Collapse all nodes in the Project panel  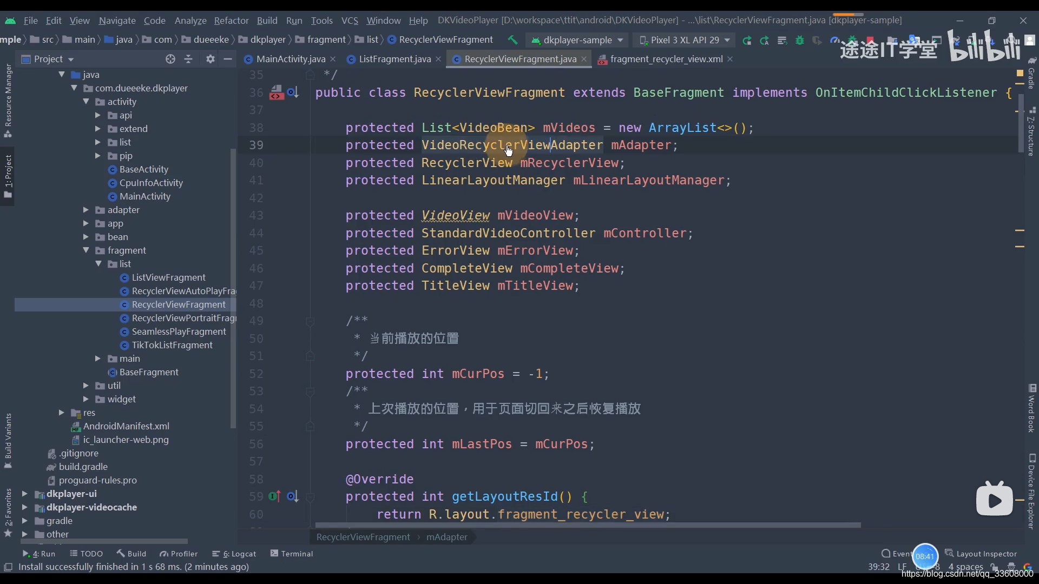[188, 59]
